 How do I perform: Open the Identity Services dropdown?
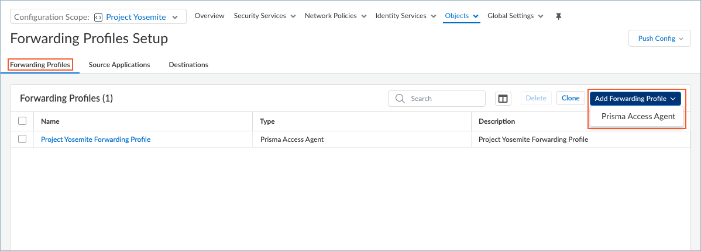(x=405, y=16)
